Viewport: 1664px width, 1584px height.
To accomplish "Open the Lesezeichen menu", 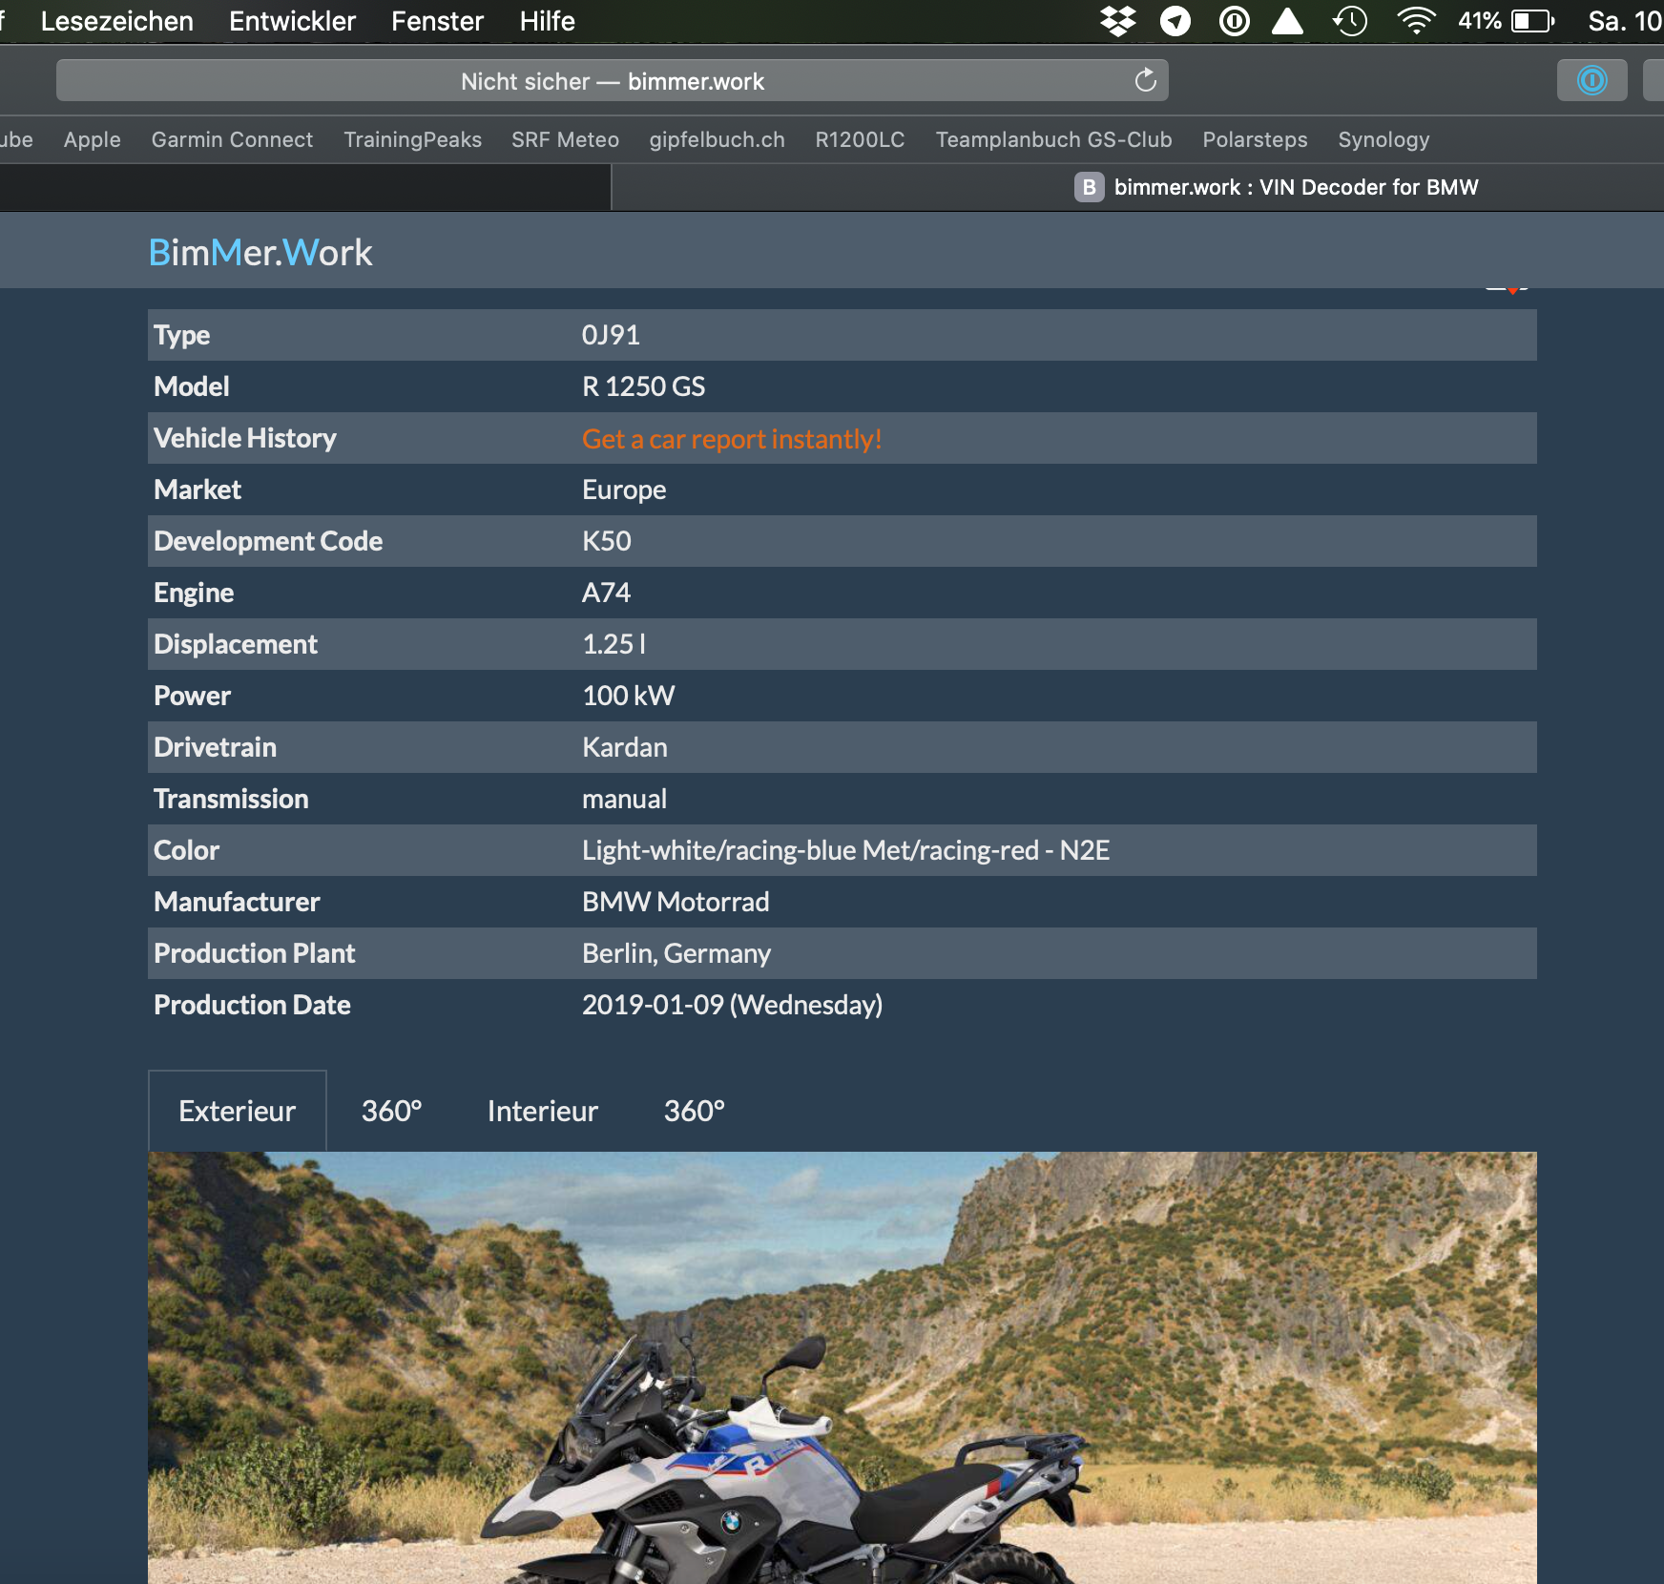I will [117, 21].
